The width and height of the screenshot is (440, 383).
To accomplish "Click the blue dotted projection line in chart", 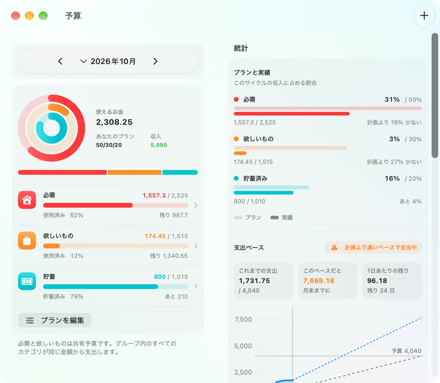I will click(358, 348).
